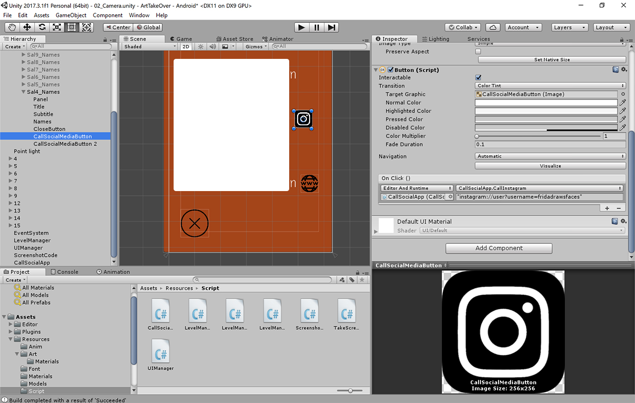Step forward one frame
The image size is (635, 403).
331,27
